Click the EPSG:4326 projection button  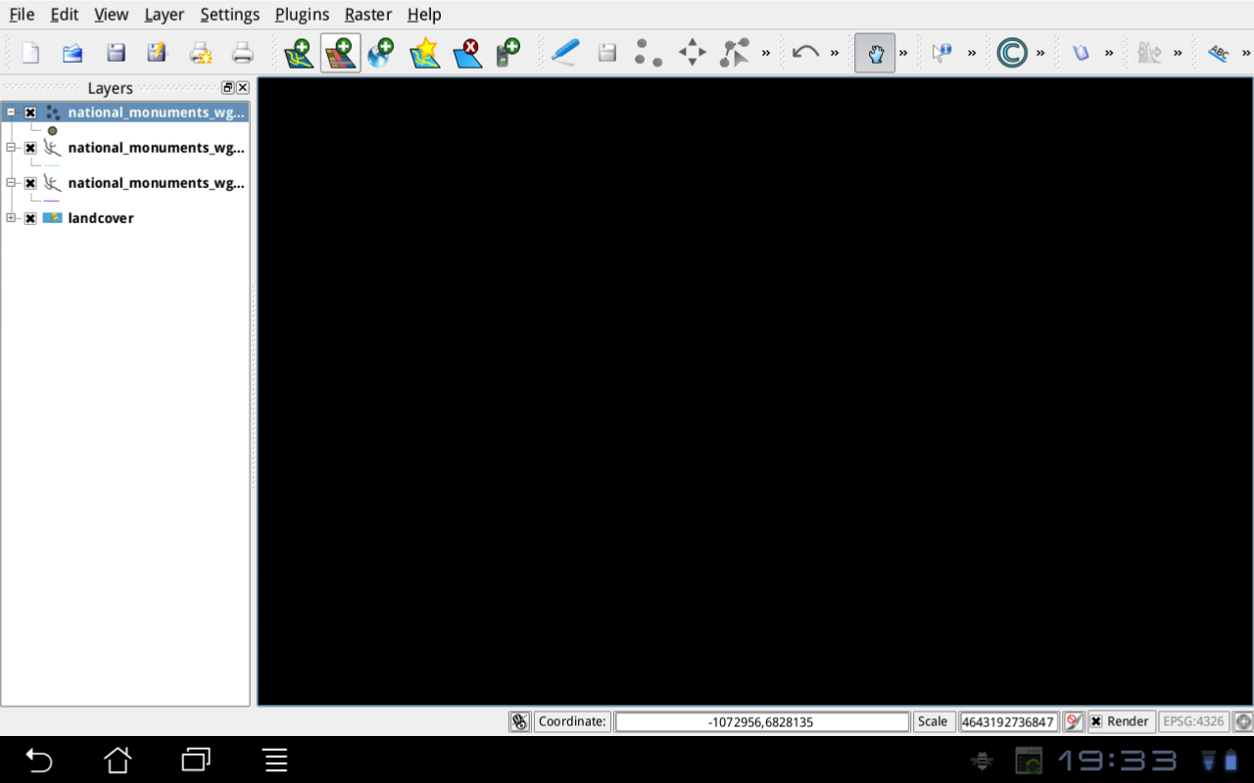coord(1193,721)
